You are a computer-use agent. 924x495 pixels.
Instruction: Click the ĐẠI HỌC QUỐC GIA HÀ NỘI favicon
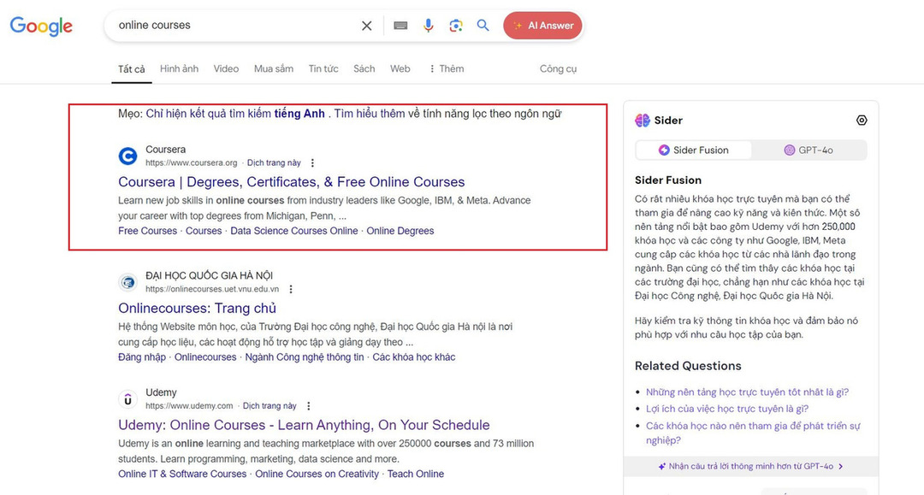(x=127, y=282)
